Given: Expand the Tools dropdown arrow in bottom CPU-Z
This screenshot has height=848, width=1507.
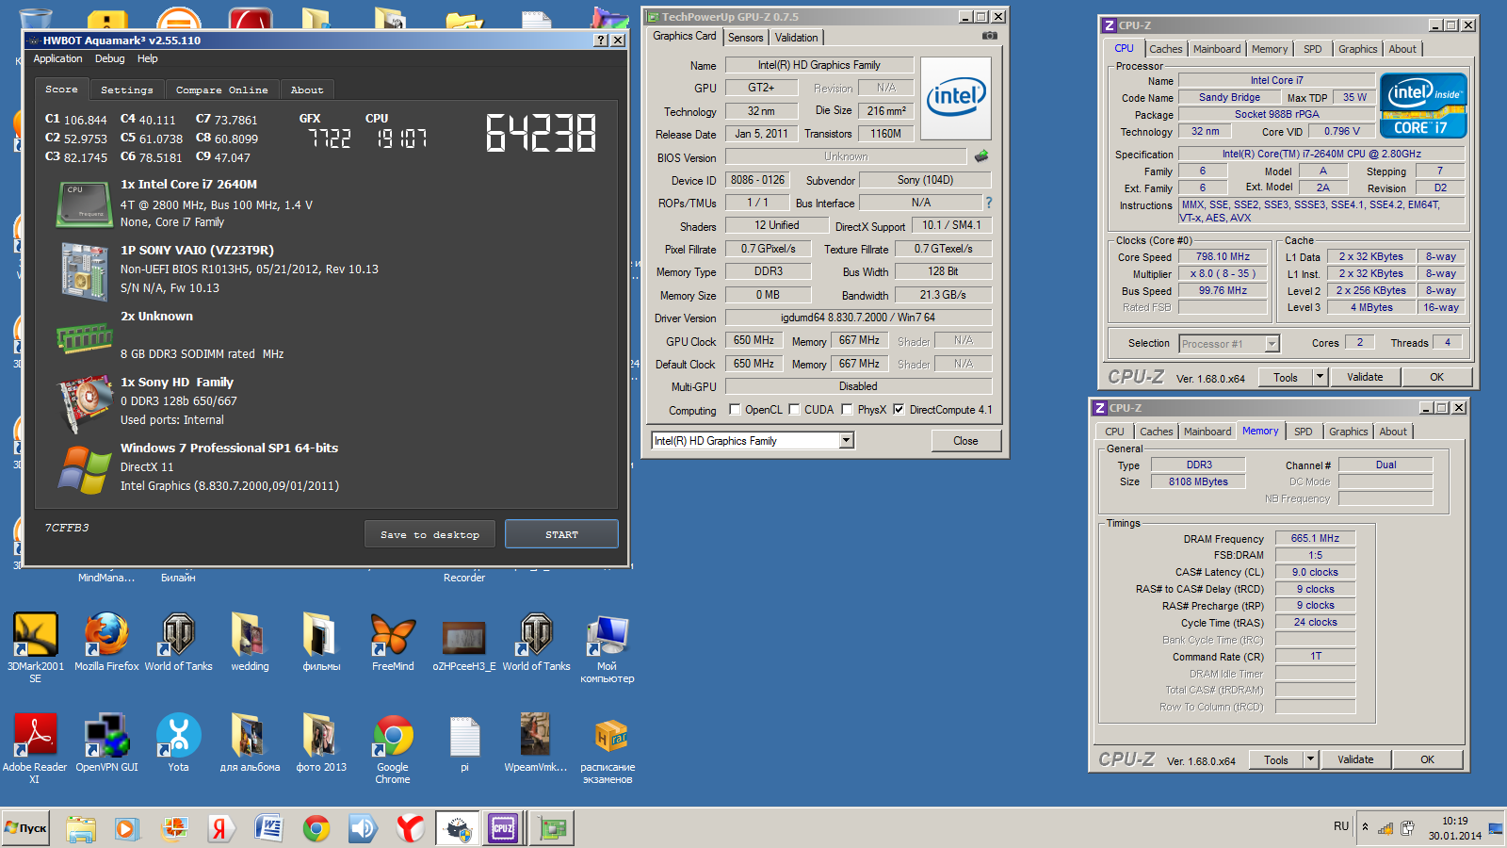Looking at the screenshot, I should click(1310, 759).
